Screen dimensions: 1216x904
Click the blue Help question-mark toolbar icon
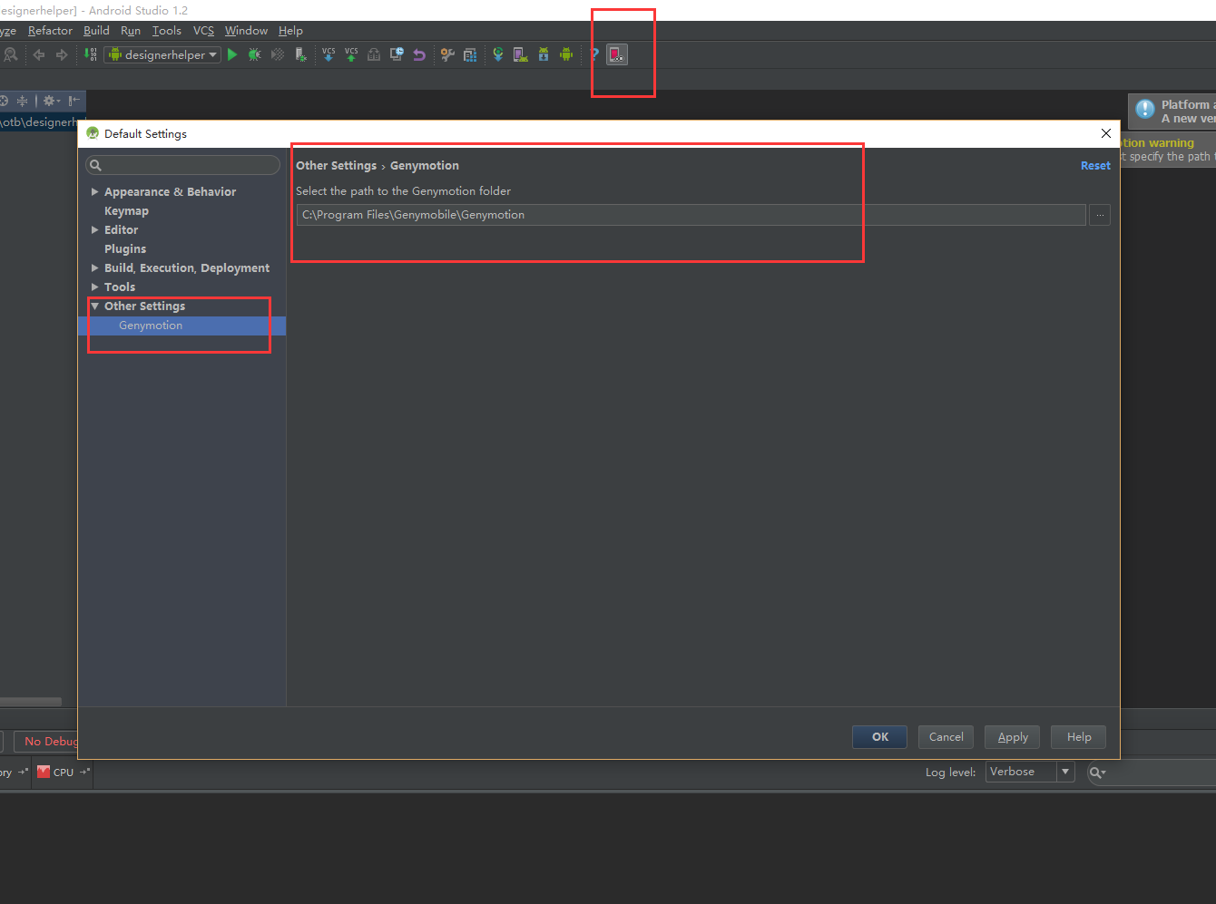coord(594,54)
